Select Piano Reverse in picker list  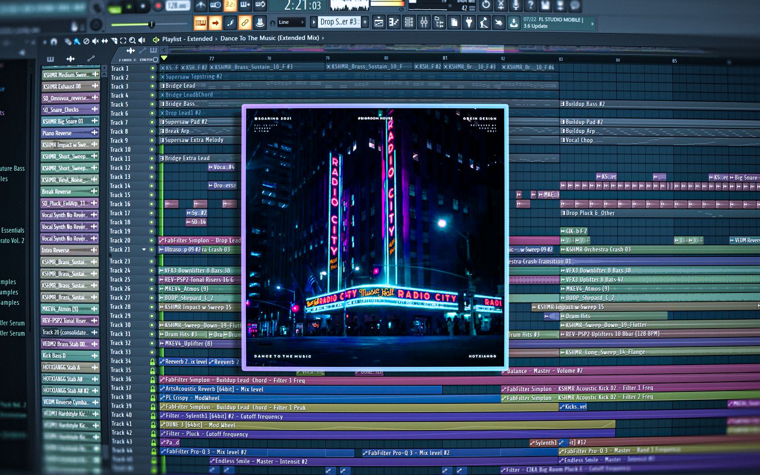[70, 133]
